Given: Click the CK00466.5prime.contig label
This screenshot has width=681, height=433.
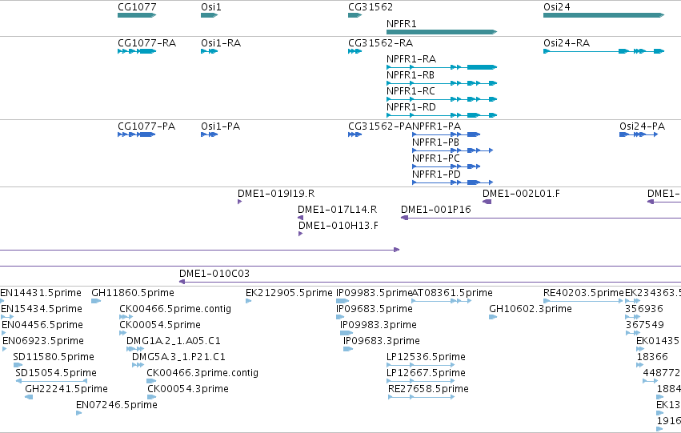Looking at the screenshot, I should (175, 309).
